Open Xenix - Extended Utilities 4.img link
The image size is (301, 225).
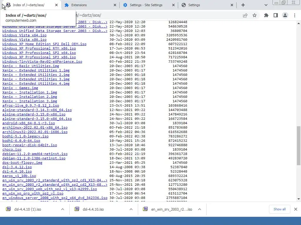click(x=36, y=83)
